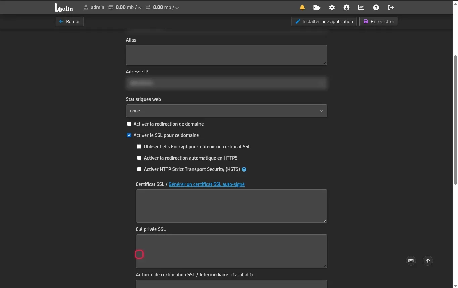Screen dimensions: 458x288
Task: Click into the Certificat SSL text area
Action: coord(232,206)
